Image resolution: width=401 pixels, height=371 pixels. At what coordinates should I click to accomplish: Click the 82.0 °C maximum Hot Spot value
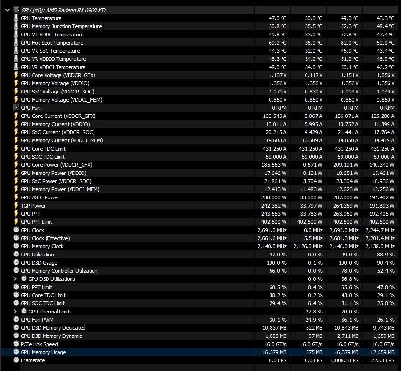coord(349,43)
